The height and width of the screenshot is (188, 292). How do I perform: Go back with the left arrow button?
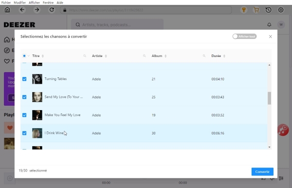pyautogui.click(x=22, y=10)
